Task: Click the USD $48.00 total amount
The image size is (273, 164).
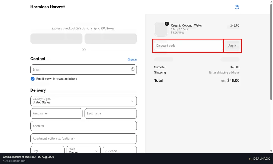Action: tap(230, 81)
